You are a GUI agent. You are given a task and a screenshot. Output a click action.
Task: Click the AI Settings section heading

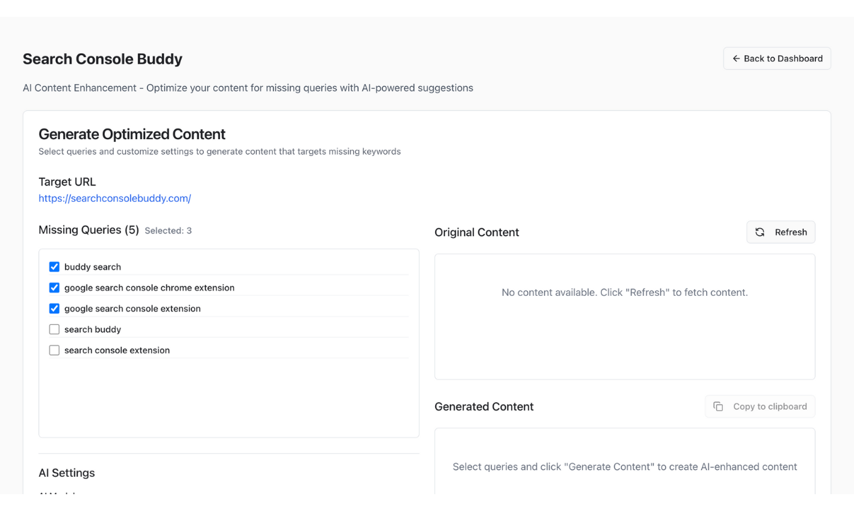pyautogui.click(x=67, y=473)
